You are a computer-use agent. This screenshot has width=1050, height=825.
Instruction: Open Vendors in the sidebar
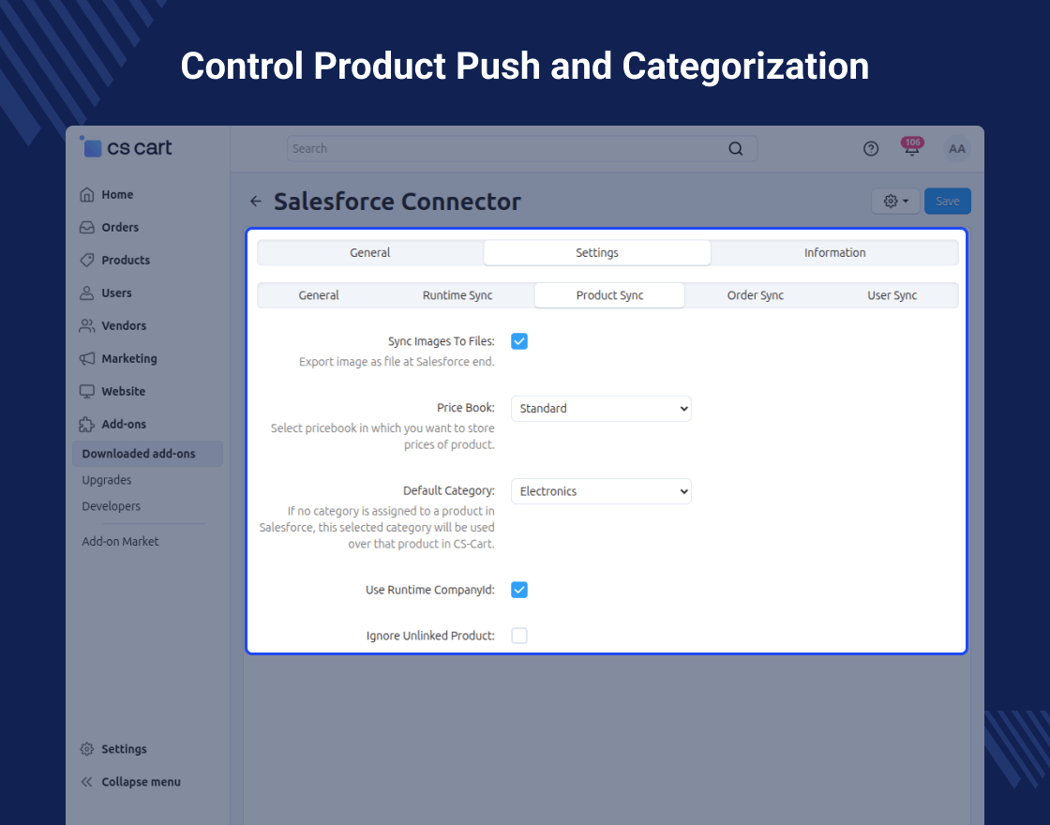click(123, 325)
